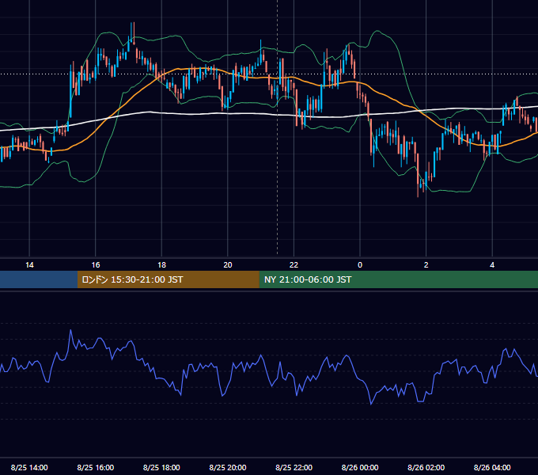Click the blue session bar before London
The image size is (538, 475).
[39, 279]
